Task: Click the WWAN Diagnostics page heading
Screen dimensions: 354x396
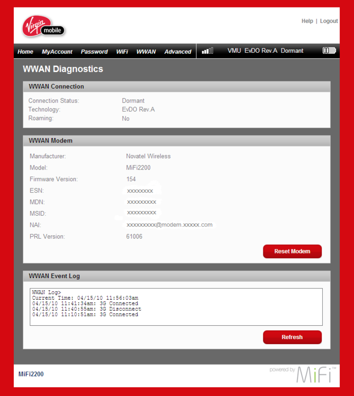Action: [63, 69]
